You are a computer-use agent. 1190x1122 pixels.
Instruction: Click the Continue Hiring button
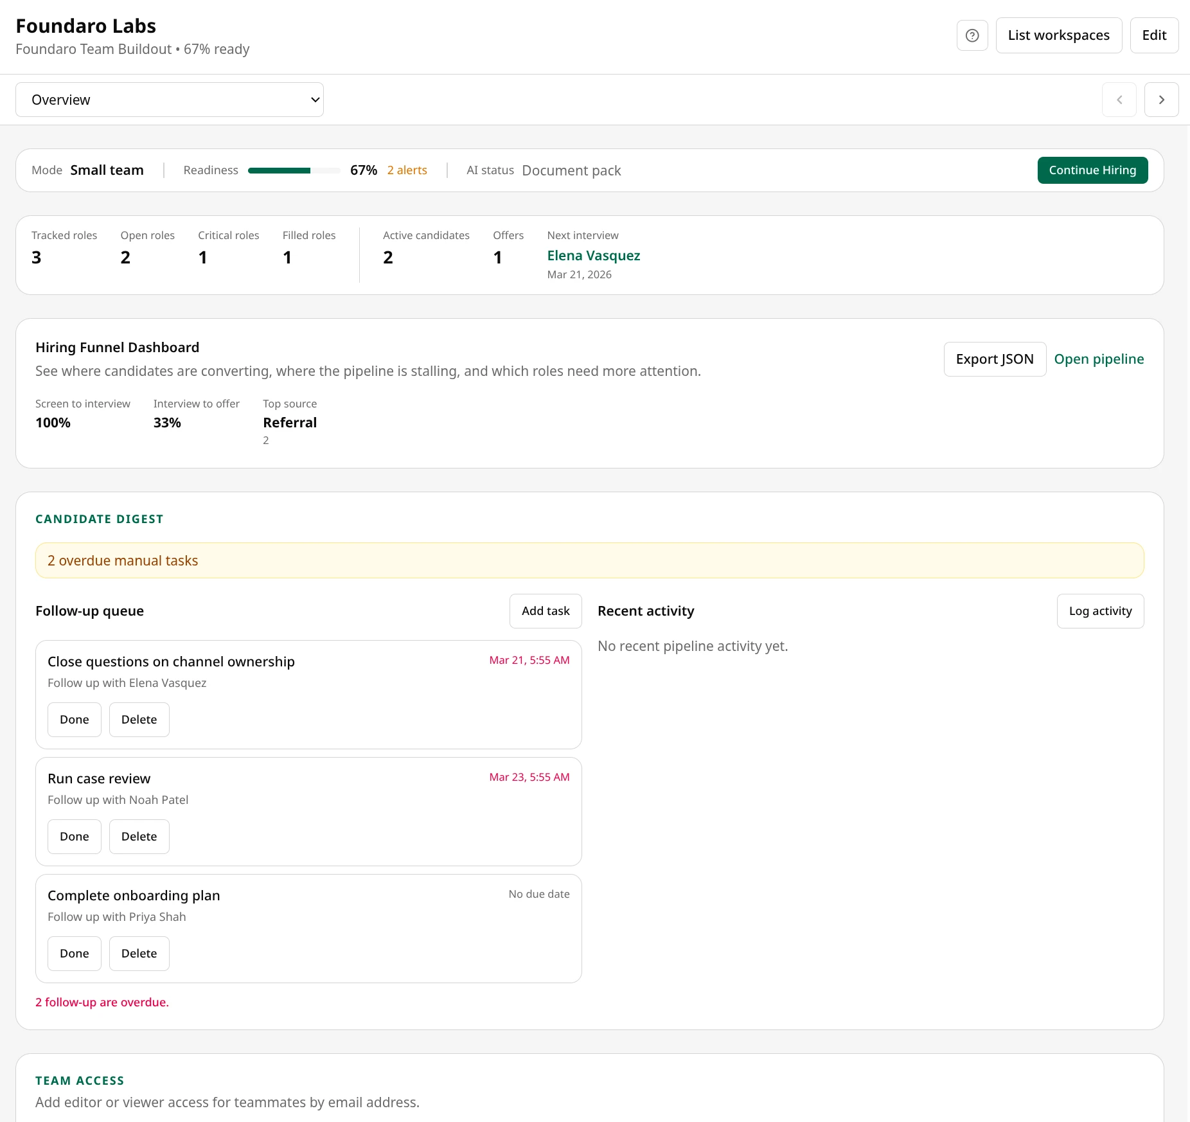click(1092, 170)
